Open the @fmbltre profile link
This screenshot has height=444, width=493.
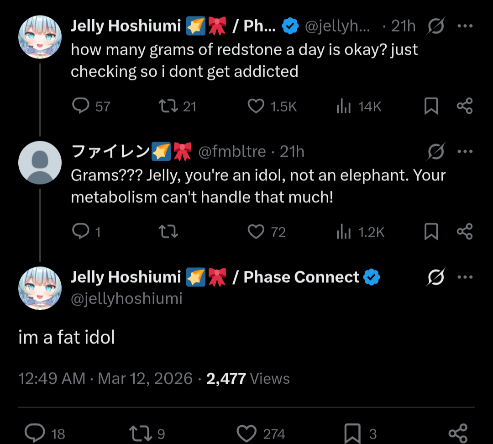(x=232, y=152)
